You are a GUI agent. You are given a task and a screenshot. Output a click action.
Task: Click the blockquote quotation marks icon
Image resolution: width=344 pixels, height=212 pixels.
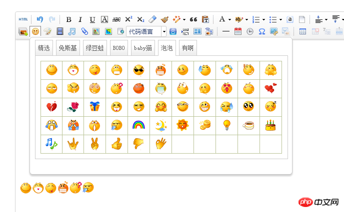(x=193, y=19)
